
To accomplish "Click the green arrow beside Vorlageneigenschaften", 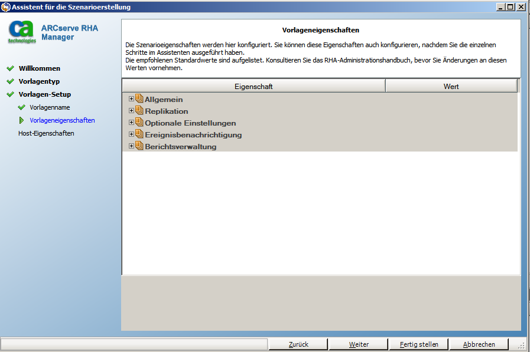I will pyautogui.click(x=22, y=120).
